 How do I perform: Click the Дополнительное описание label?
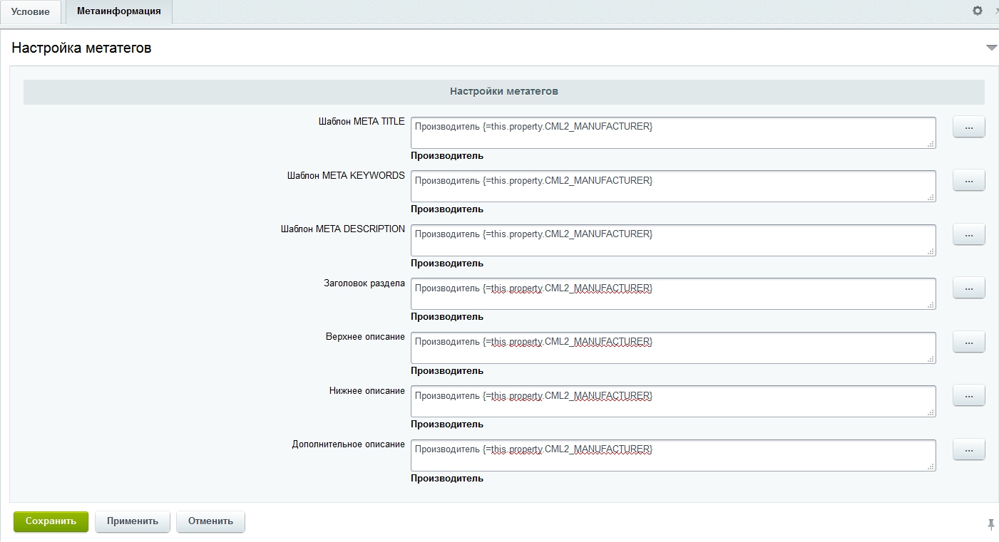click(x=349, y=444)
